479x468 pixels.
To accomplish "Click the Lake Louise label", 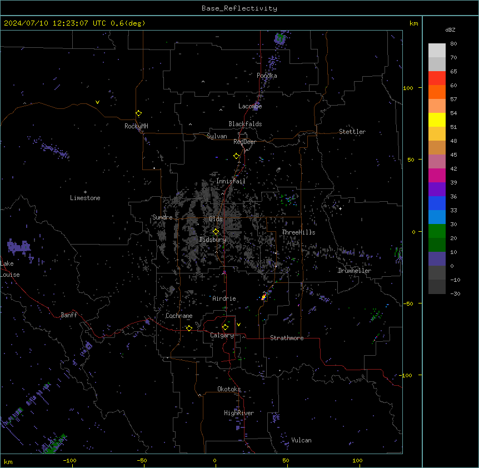I will point(10,269).
